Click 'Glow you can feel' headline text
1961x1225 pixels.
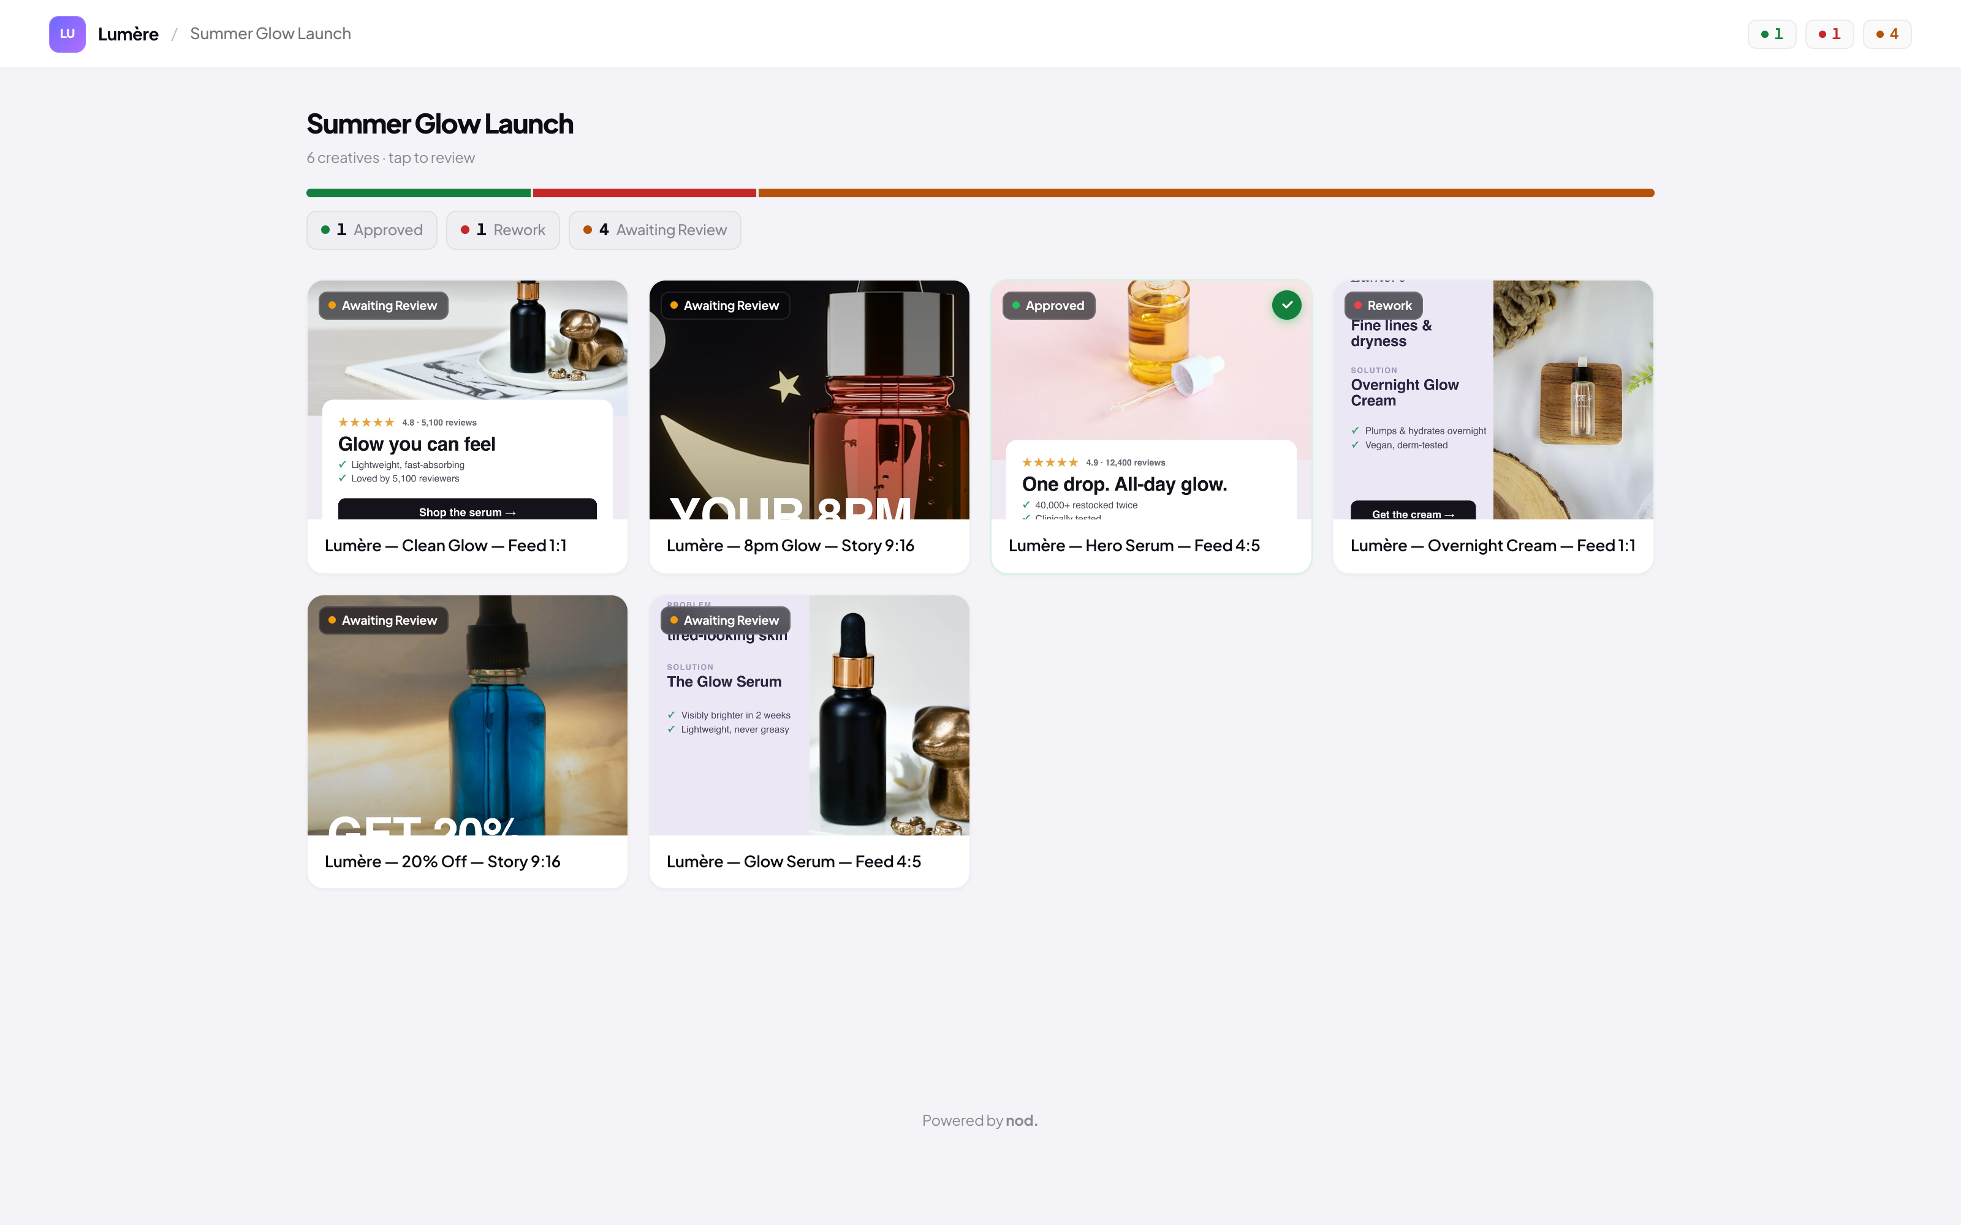coord(417,444)
